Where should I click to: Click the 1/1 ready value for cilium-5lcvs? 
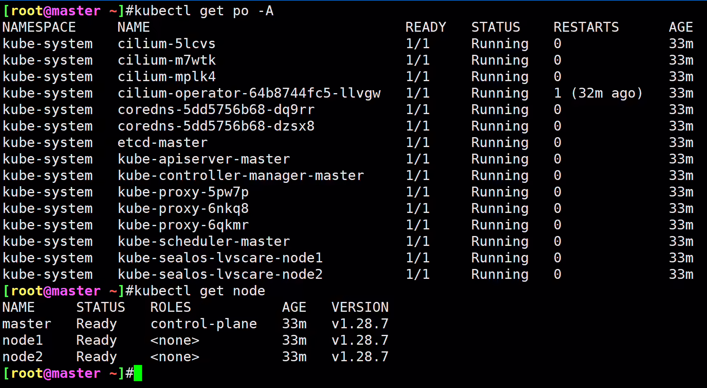[418, 44]
